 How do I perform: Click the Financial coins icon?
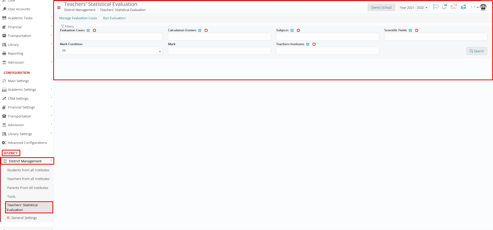tap(4, 27)
